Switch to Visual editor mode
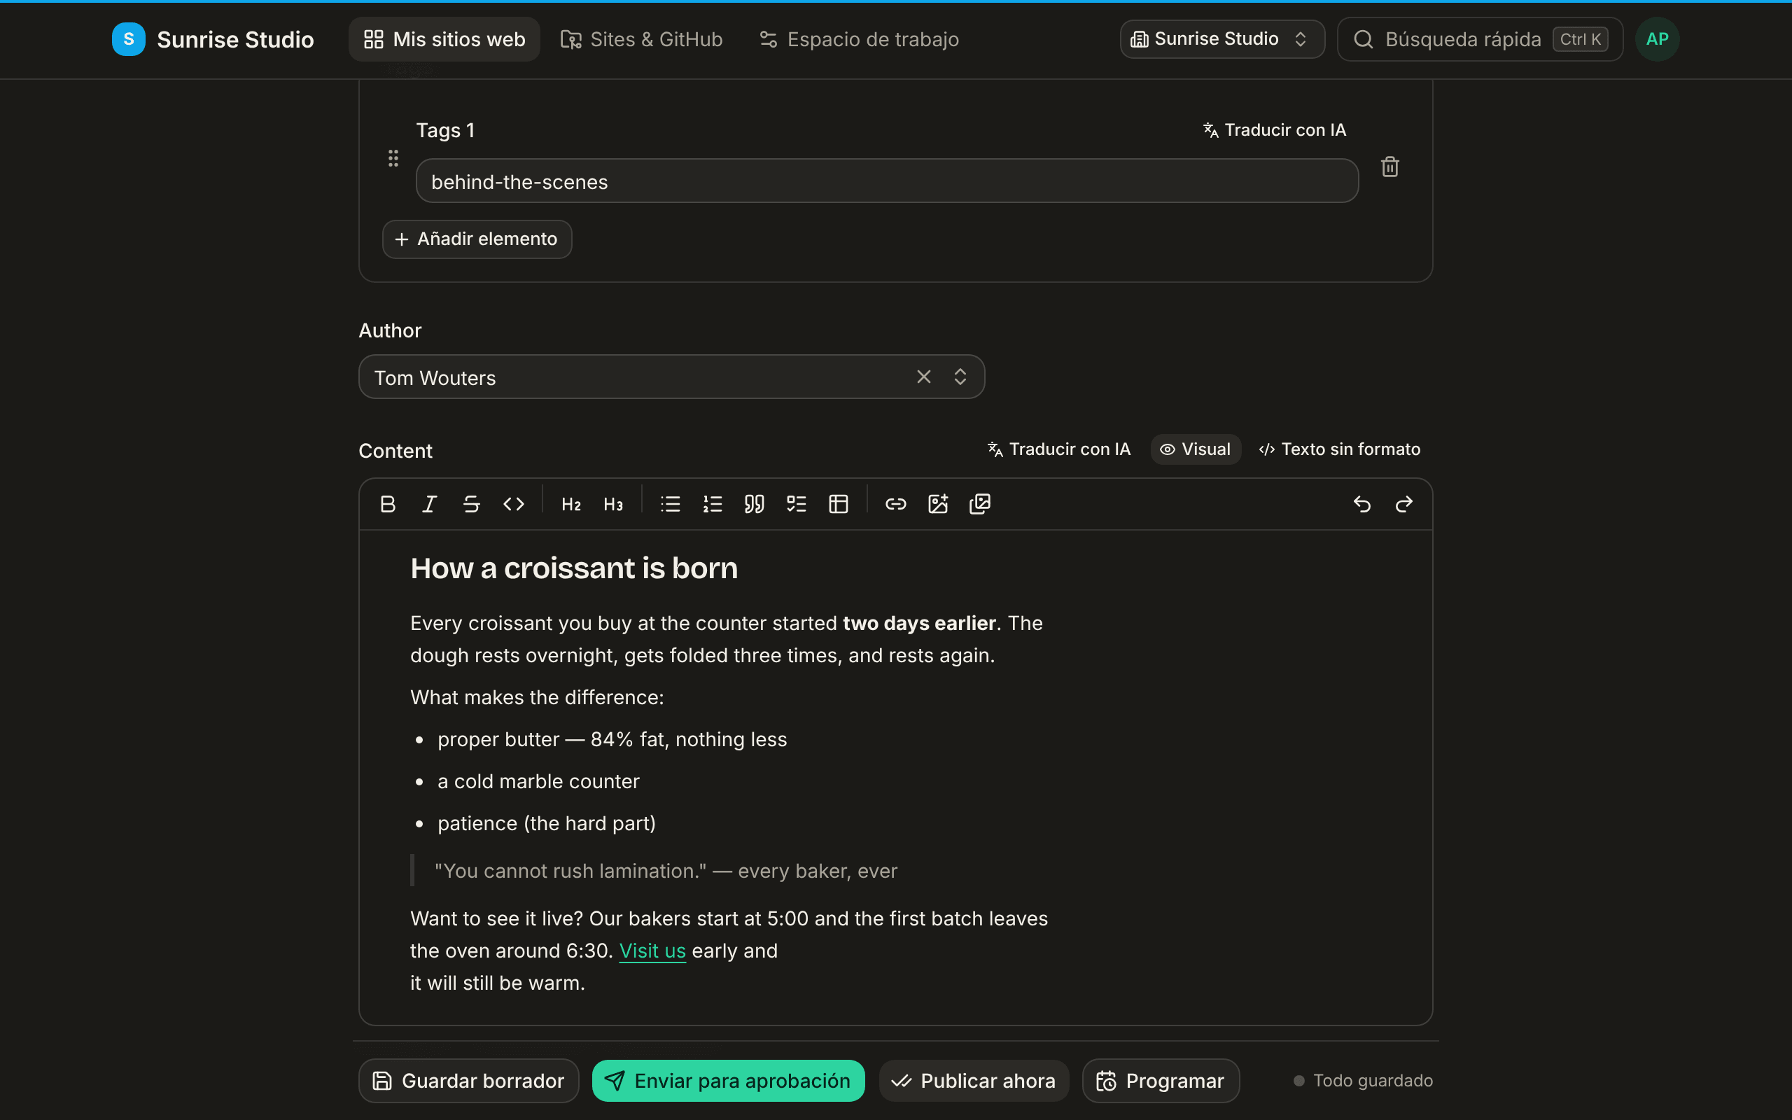 [1195, 449]
